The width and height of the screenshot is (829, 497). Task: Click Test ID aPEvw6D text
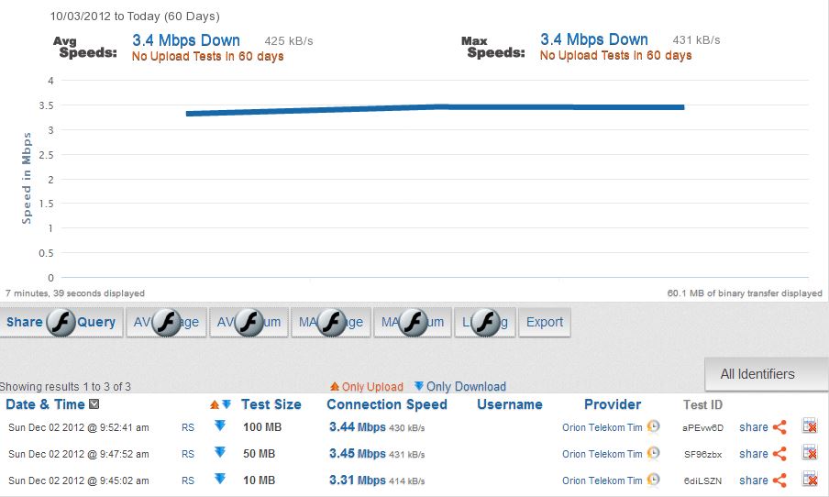[x=702, y=427]
